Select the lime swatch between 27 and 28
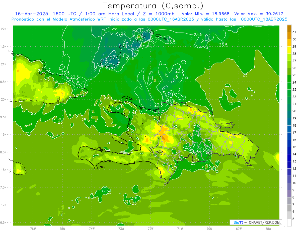Screen dimensions: 301x232 289,57
